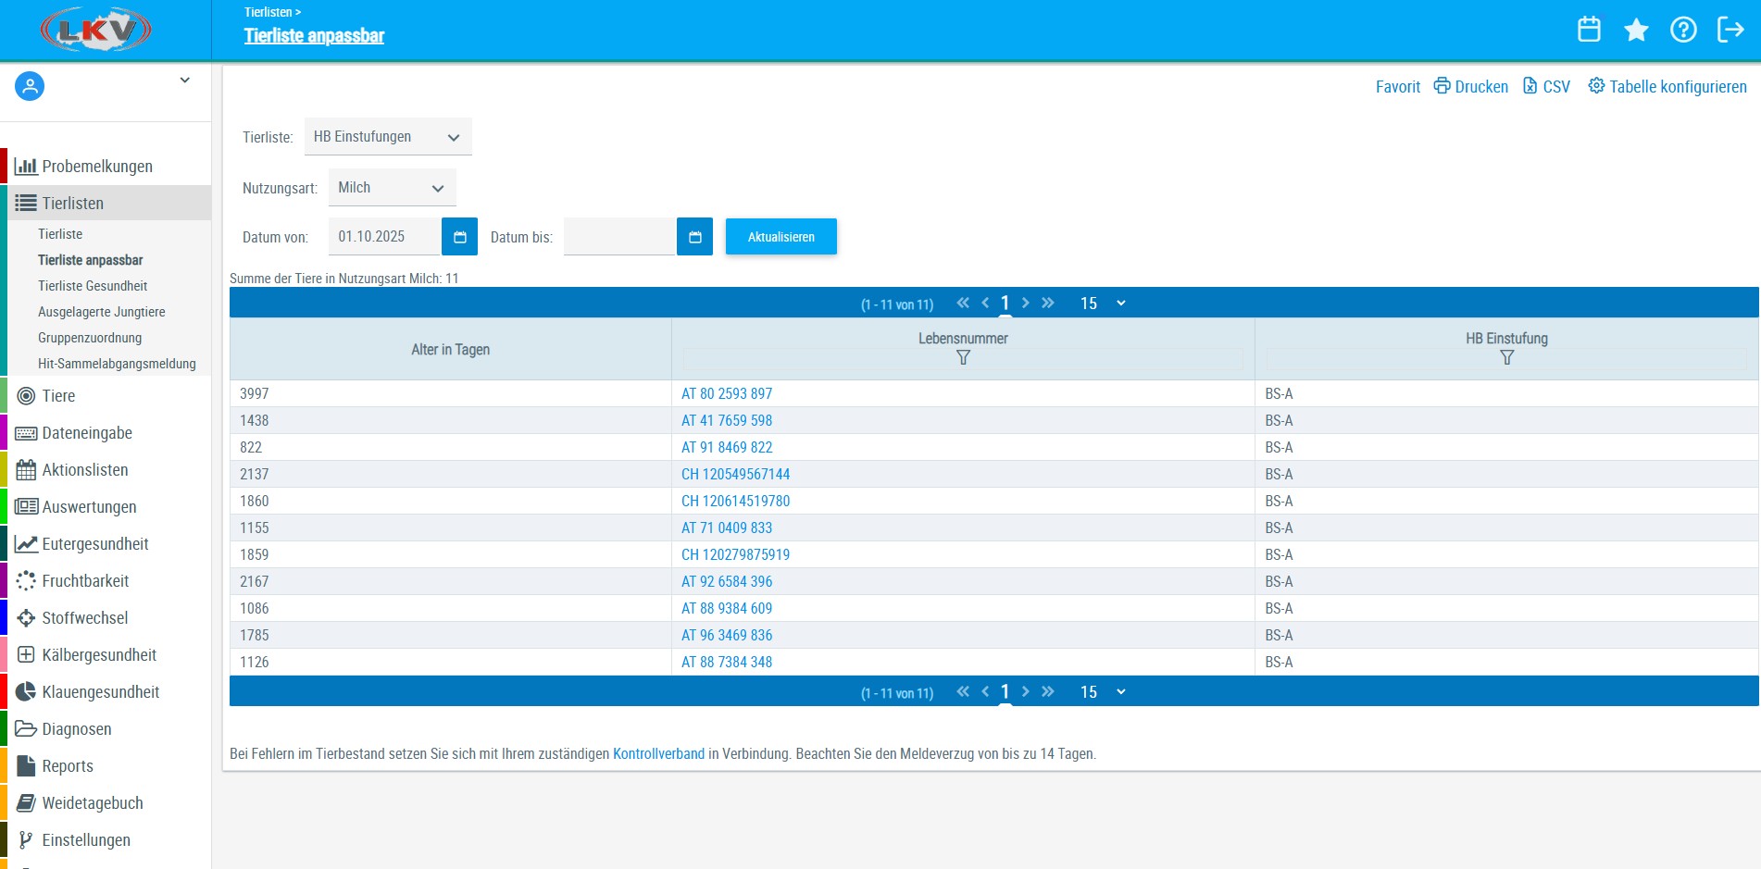
Task: Expand the Tierliste dropdown HB Einstufungen
Action: (x=388, y=137)
